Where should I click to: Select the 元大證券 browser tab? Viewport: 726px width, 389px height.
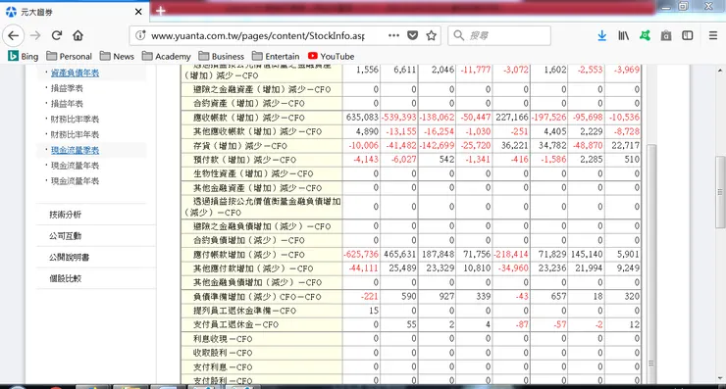point(75,12)
